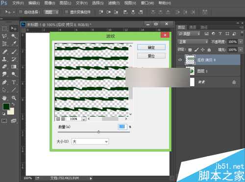
Task: Select the Gradient tool
Action: [14, 66]
